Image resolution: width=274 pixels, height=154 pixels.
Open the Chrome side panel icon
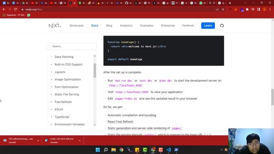pos(259,9)
